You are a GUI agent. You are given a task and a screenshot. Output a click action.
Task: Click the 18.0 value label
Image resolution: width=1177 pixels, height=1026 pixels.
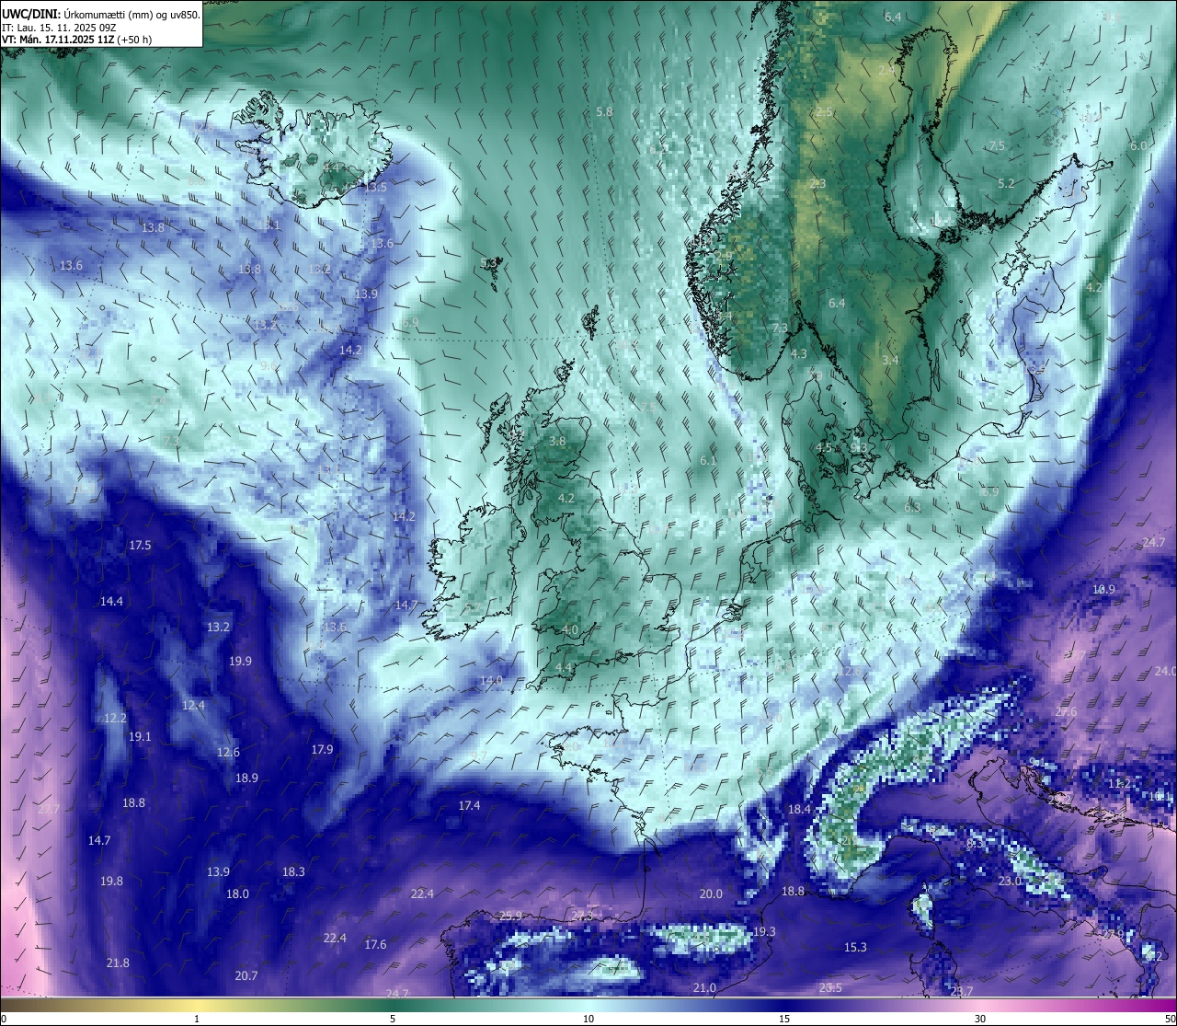coord(237,893)
